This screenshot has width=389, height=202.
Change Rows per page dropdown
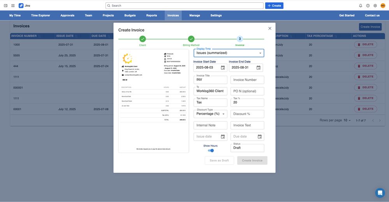[347, 120]
